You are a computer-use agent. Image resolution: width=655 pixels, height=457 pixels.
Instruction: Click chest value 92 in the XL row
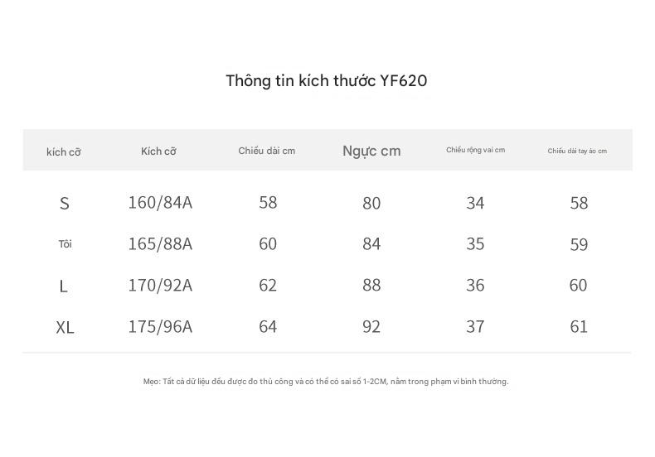(371, 326)
